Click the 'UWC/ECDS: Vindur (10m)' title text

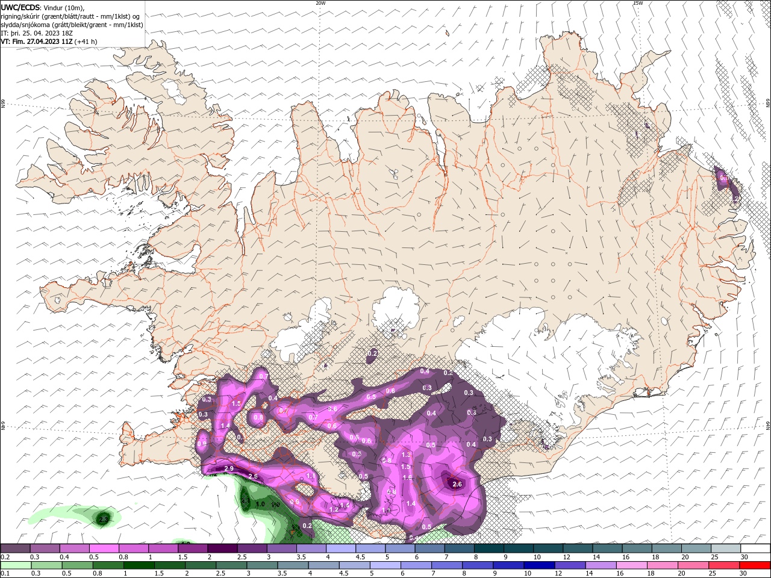click(42, 7)
